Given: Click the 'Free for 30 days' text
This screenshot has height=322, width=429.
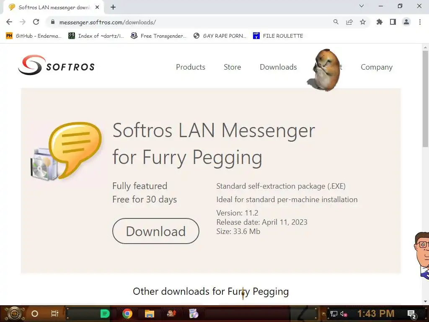Looking at the screenshot, I should point(145,199).
